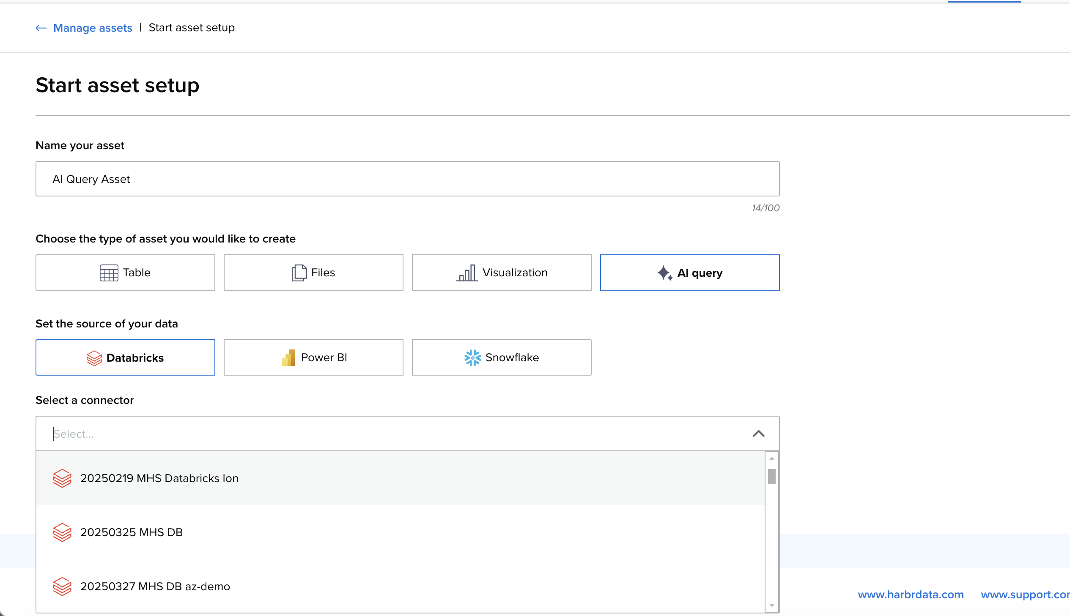Choose the AI query asset type
This screenshot has width=1070, height=616.
pos(690,273)
